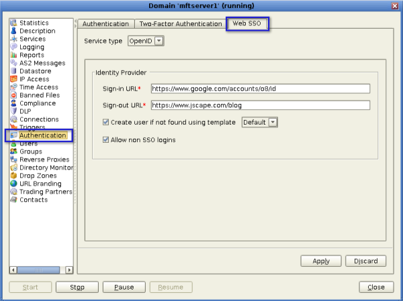Click the Close button at bottom
Screen dimensions: 403x301
pyautogui.click(x=376, y=287)
